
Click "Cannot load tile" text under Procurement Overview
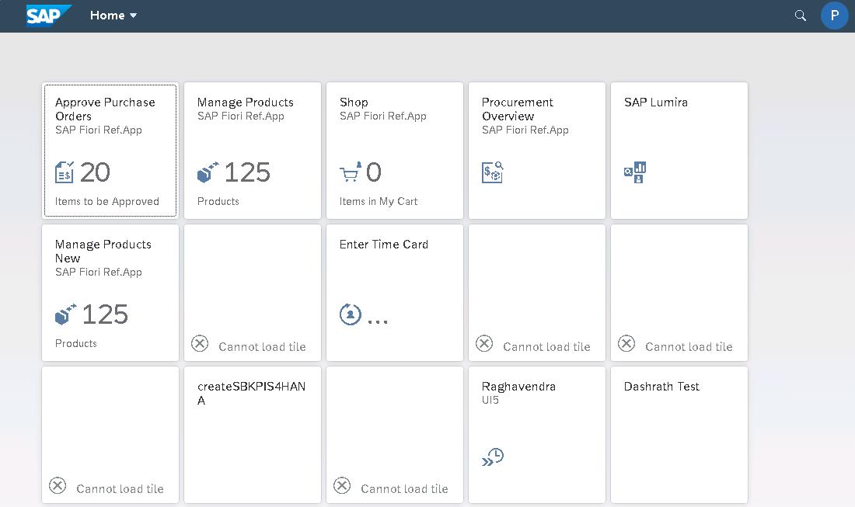tap(546, 347)
